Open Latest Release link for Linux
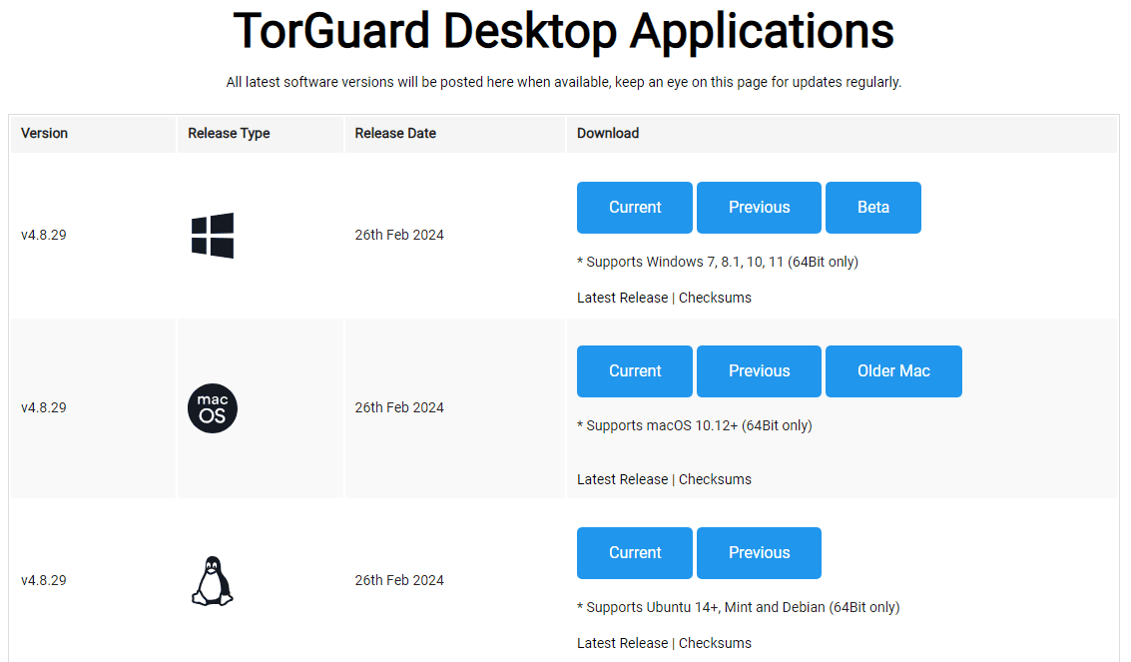The width and height of the screenshot is (1131, 662). pyautogui.click(x=622, y=642)
